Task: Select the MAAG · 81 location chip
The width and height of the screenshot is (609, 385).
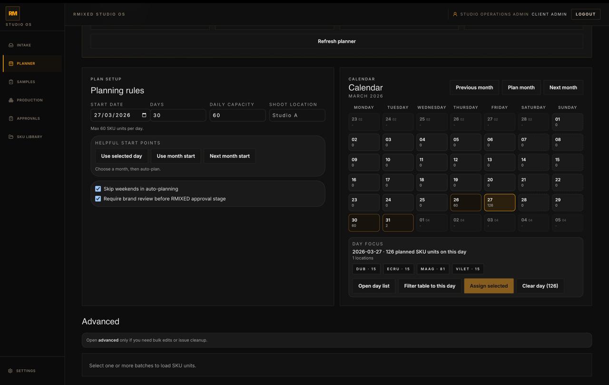Action: (432, 269)
